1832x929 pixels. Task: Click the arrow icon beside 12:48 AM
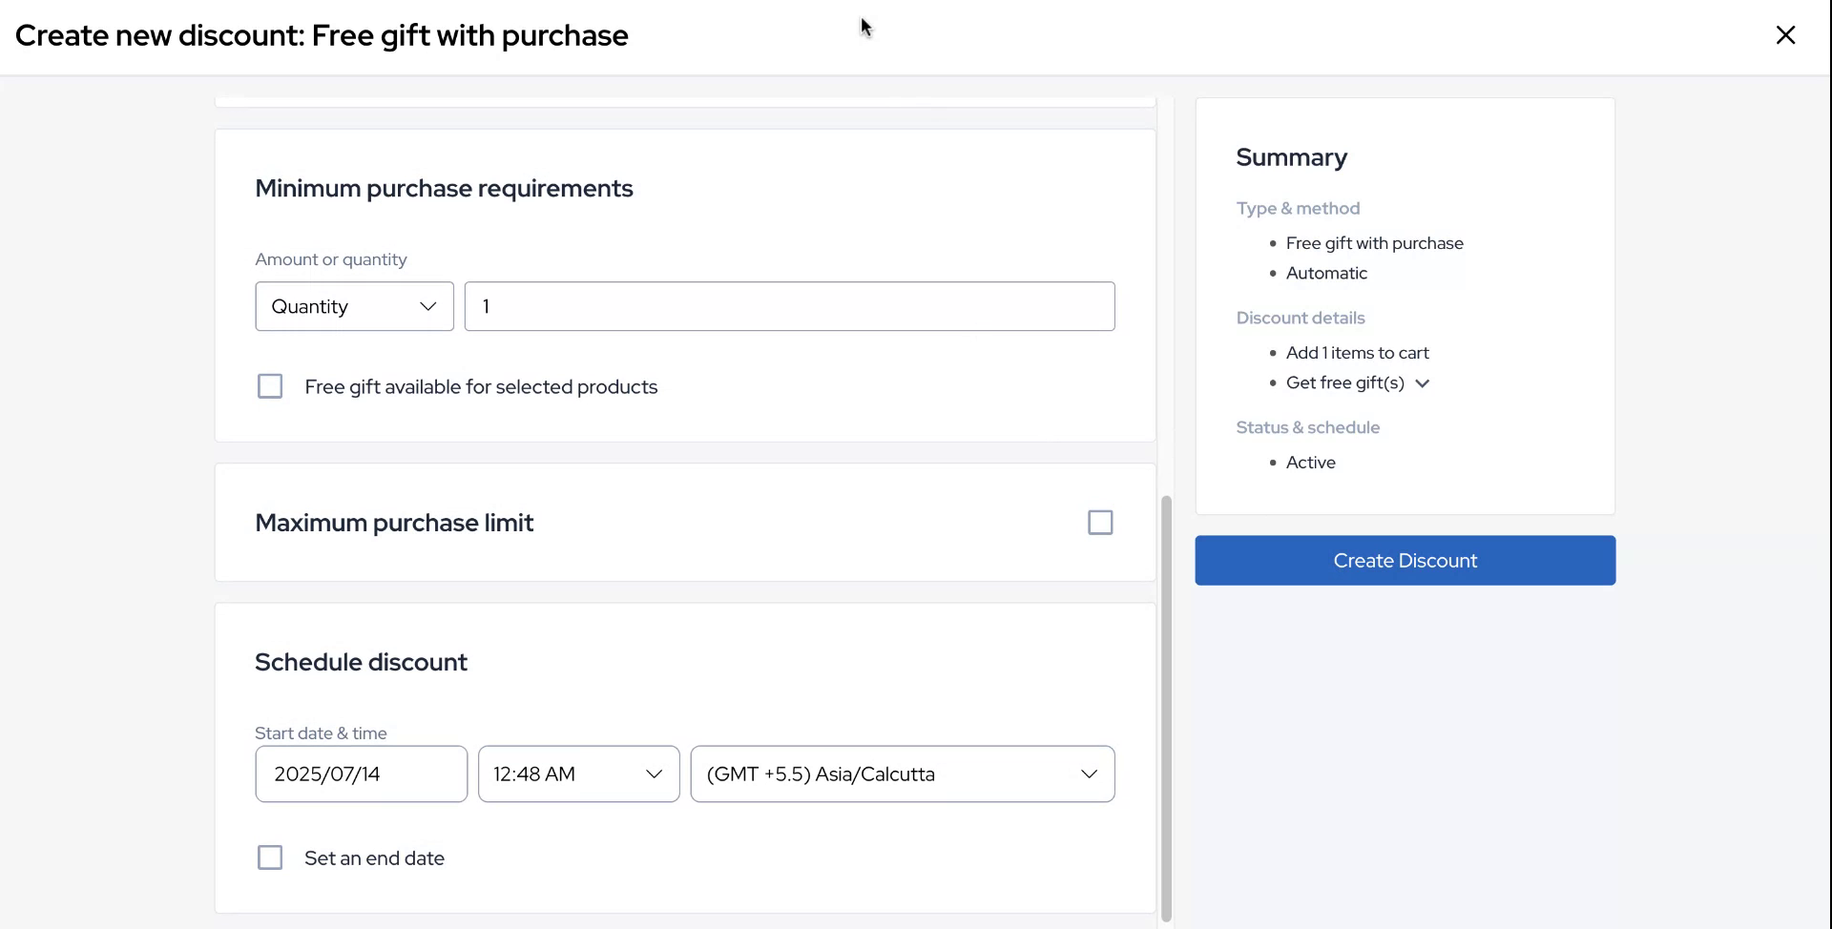point(654,774)
